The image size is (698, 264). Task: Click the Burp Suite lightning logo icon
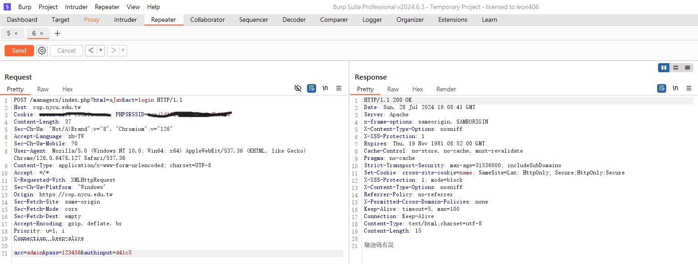click(7, 7)
